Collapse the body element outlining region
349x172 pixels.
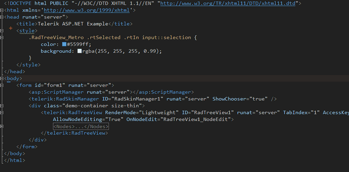[x=2, y=79]
